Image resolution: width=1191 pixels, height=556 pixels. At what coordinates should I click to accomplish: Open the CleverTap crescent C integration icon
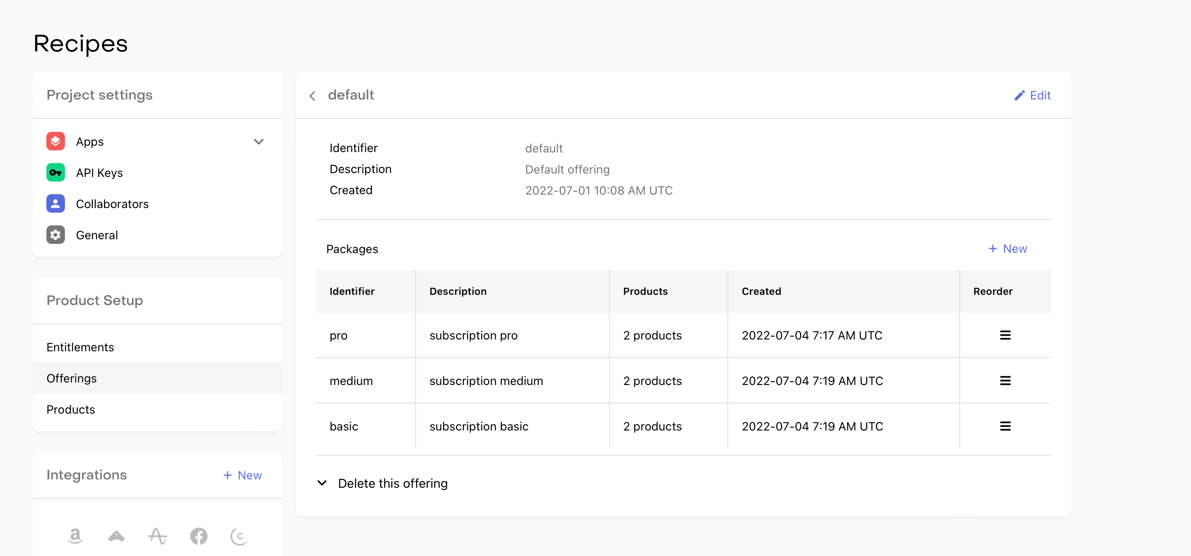(x=239, y=536)
